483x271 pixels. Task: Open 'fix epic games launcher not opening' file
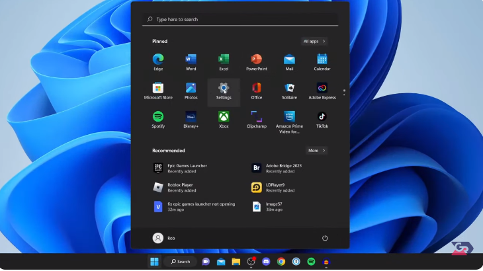pos(195,206)
